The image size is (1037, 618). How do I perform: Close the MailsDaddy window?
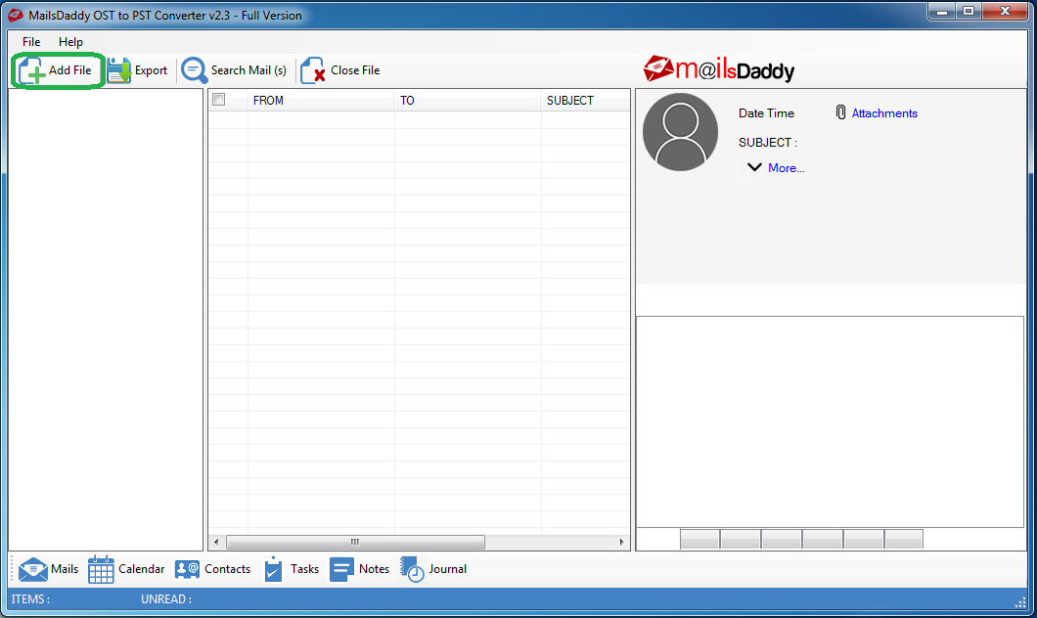[x=1006, y=11]
